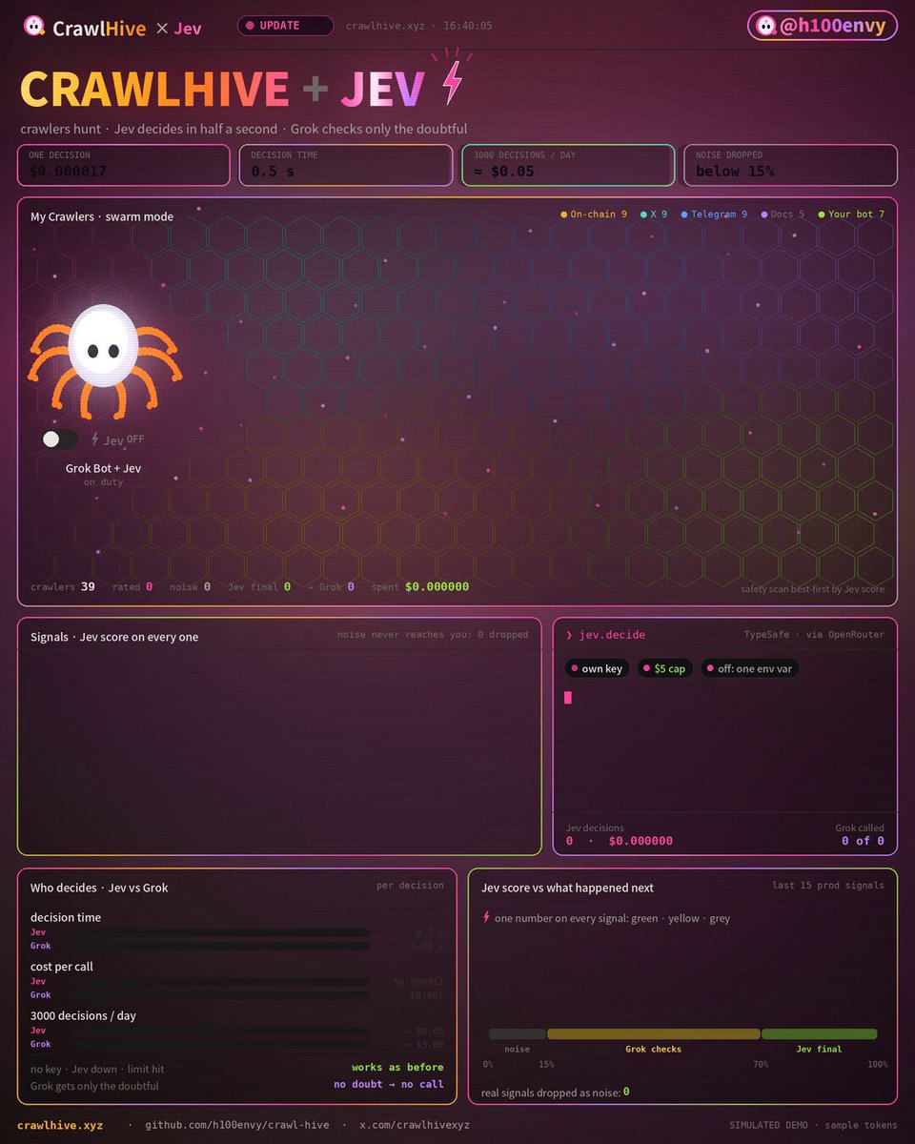Click the jev.decide terminal cursor

pos(568,698)
